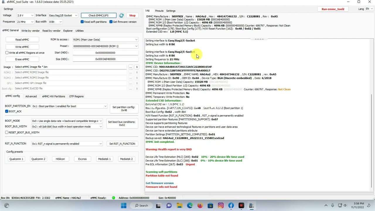
Task: Browse for the eMMC Image .bin file
Action: [x=131, y=67]
